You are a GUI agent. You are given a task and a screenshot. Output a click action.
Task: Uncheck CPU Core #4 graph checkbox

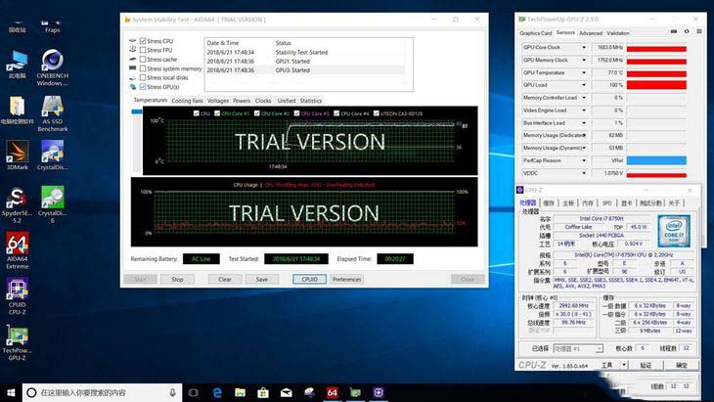pyautogui.click(x=336, y=113)
